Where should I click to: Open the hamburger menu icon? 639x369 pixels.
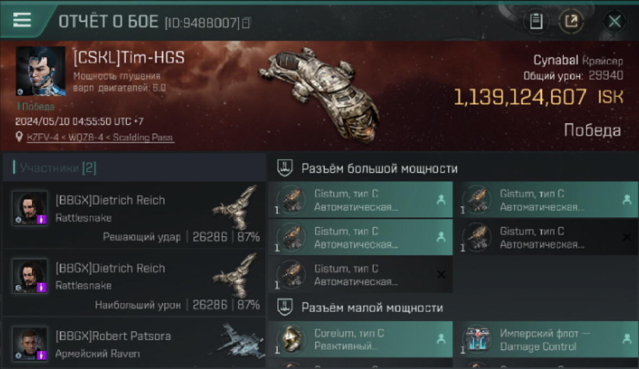22,20
